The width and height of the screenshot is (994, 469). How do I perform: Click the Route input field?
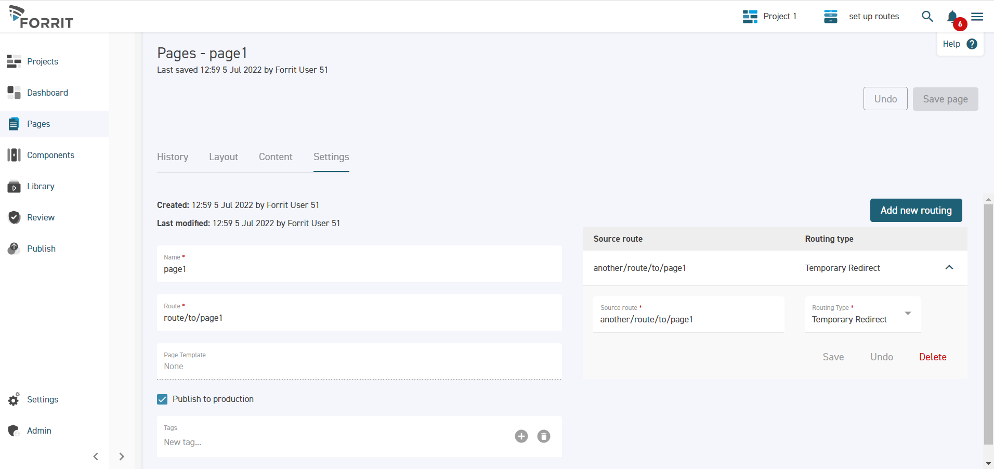click(x=359, y=313)
